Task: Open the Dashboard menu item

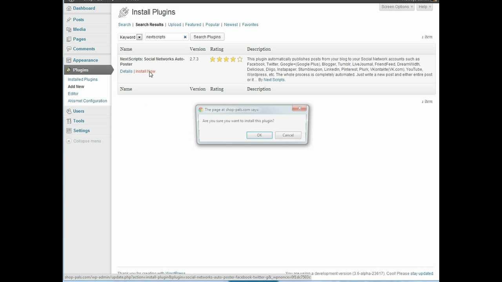Action: [x=84, y=8]
